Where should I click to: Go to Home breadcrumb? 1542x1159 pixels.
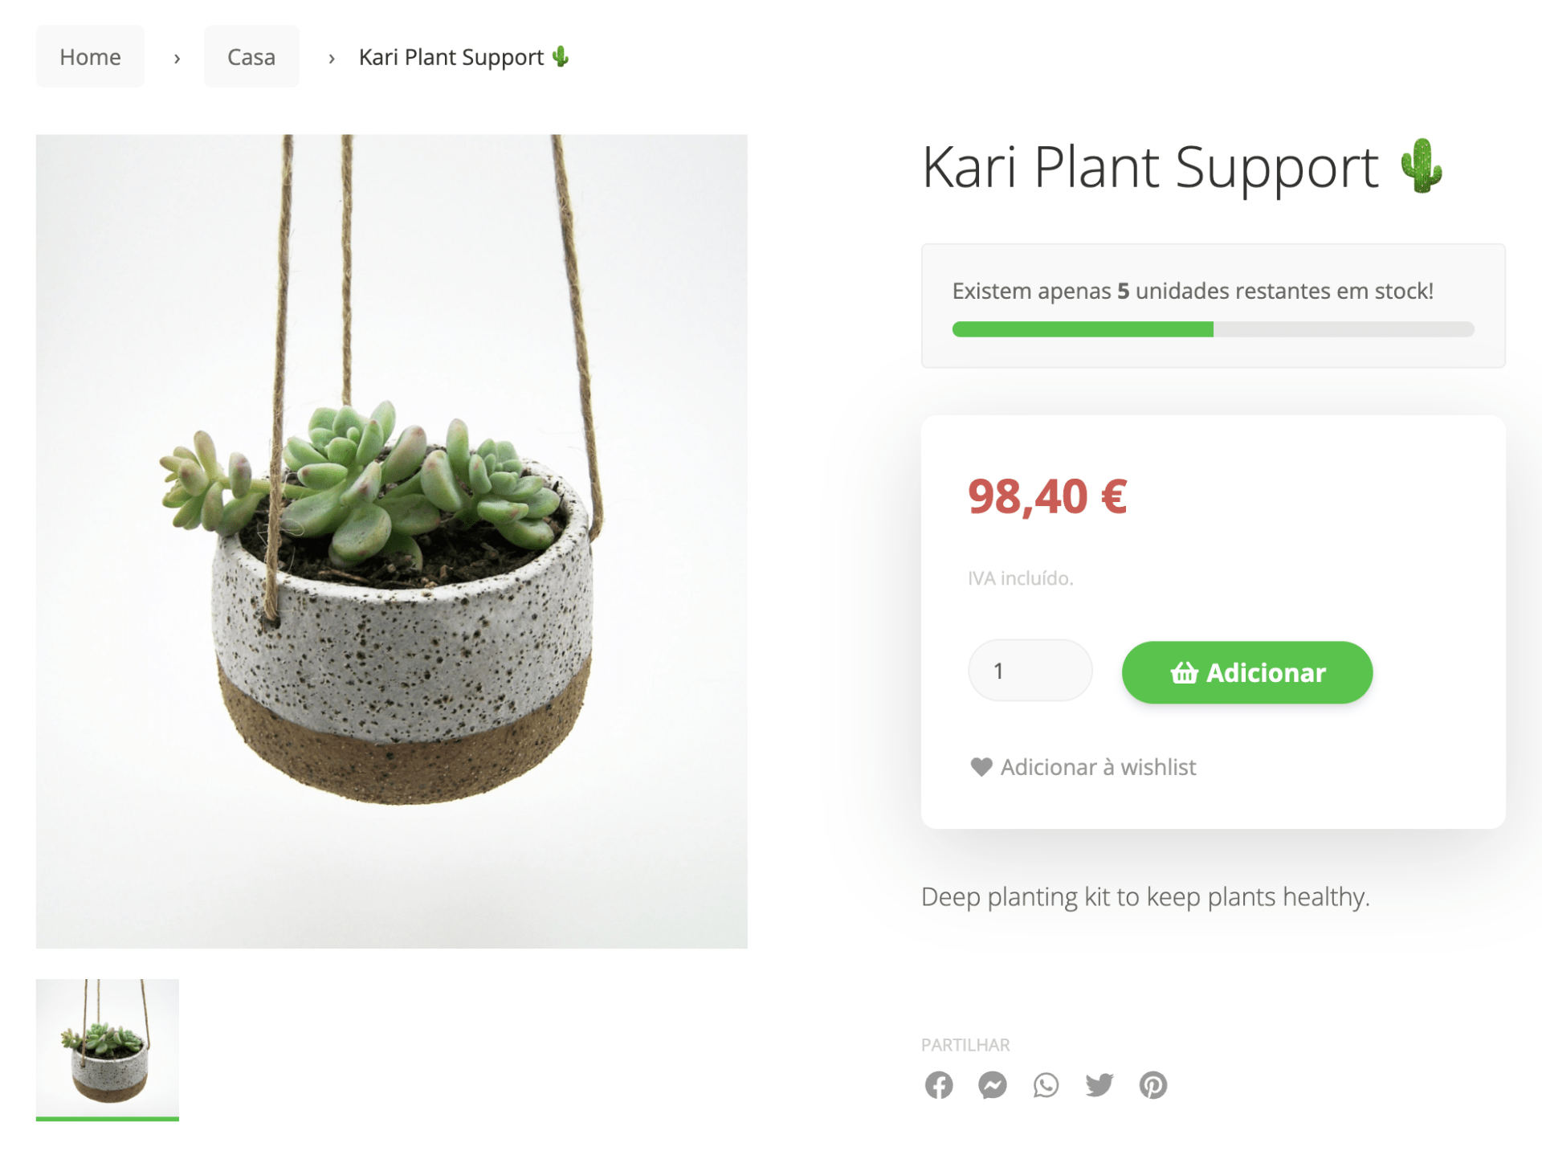click(90, 57)
